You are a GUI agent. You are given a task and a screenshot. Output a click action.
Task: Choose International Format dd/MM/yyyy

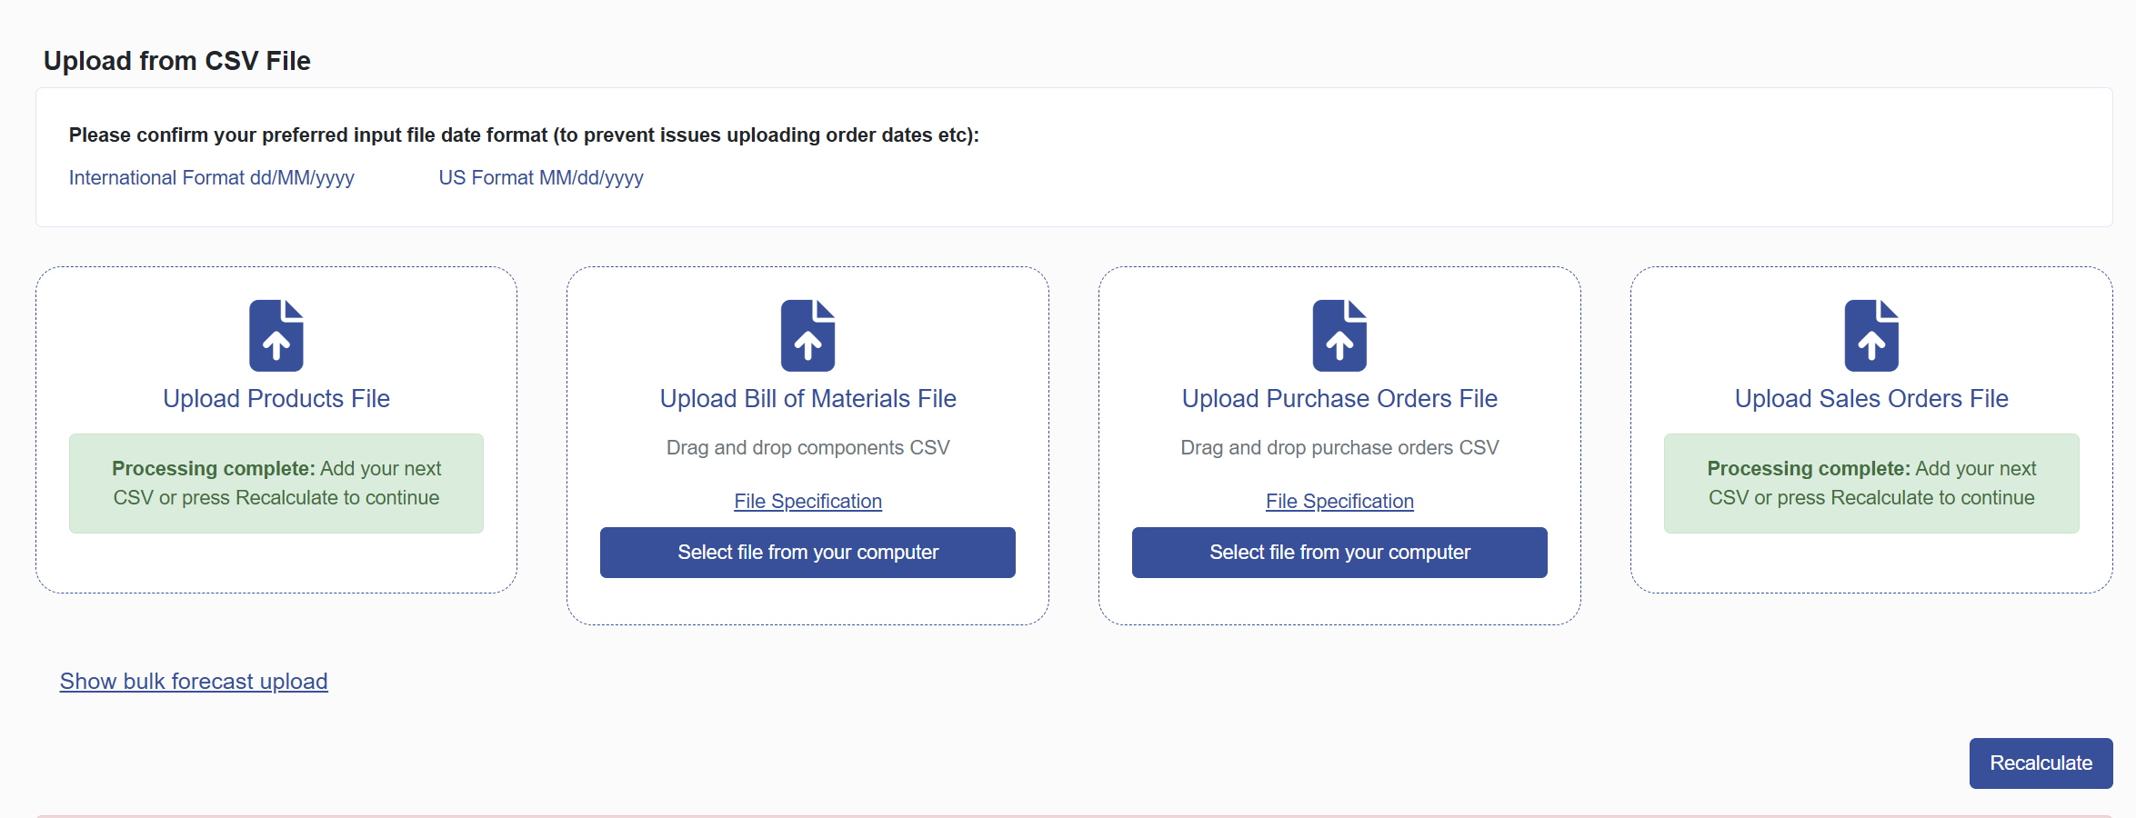pos(212,178)
